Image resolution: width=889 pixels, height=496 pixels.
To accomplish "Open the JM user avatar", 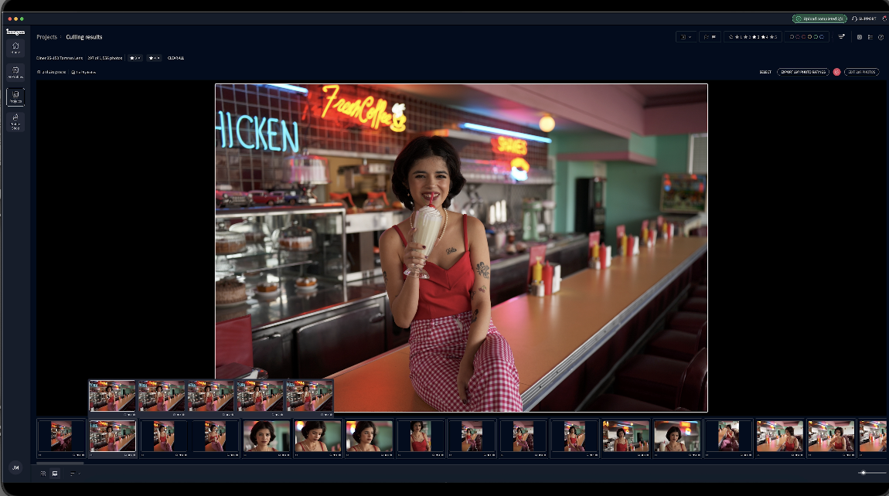I will tap(15, 467).
